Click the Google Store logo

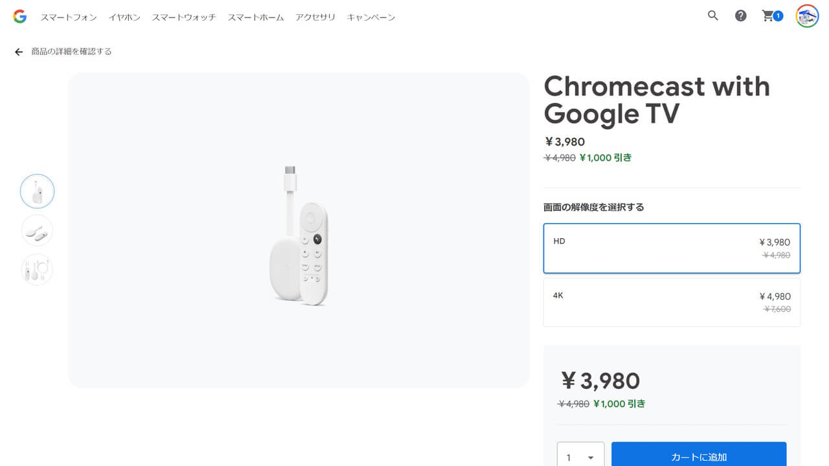coord(19,16)
